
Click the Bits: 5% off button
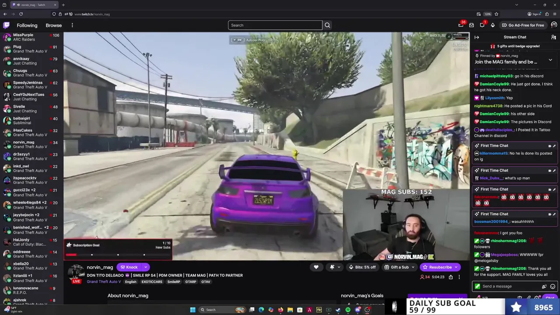(x=362, y=267)
